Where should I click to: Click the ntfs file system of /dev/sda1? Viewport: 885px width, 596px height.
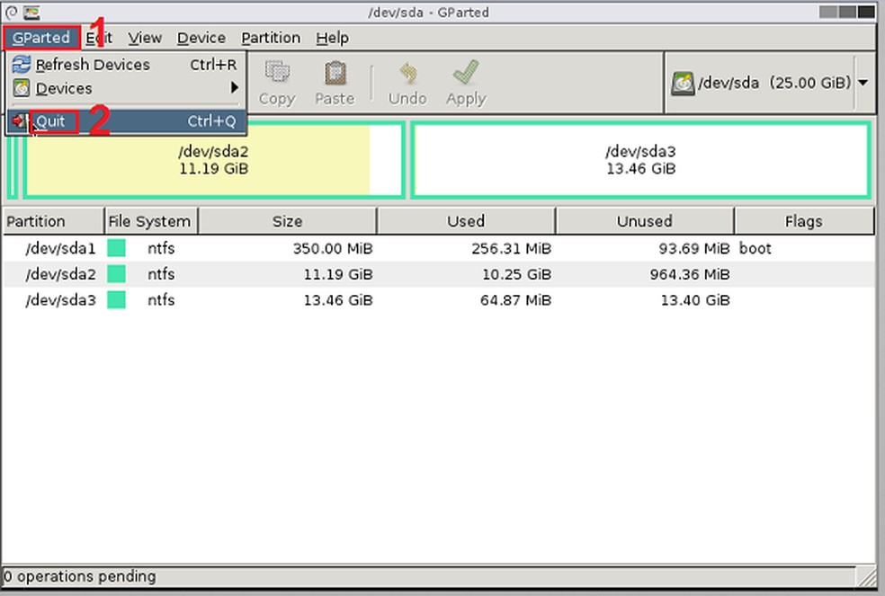(161, 248)
